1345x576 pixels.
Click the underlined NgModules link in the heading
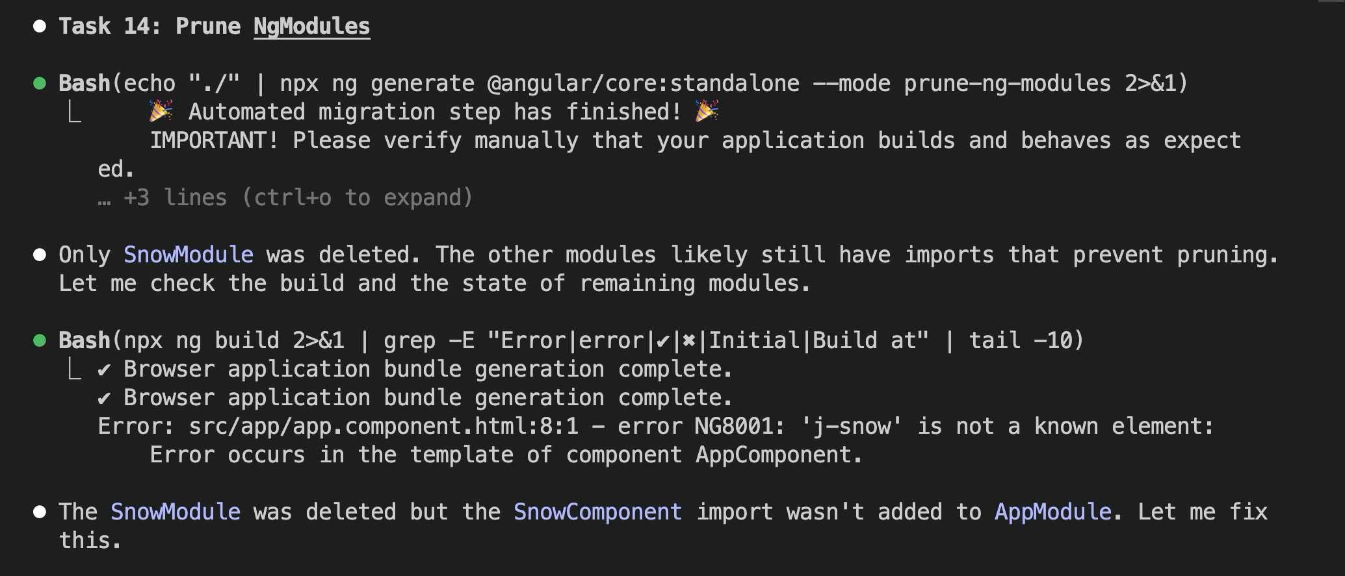click(x=311, y=26)
